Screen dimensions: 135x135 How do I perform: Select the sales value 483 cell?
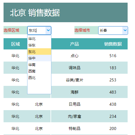coord(113,92)
